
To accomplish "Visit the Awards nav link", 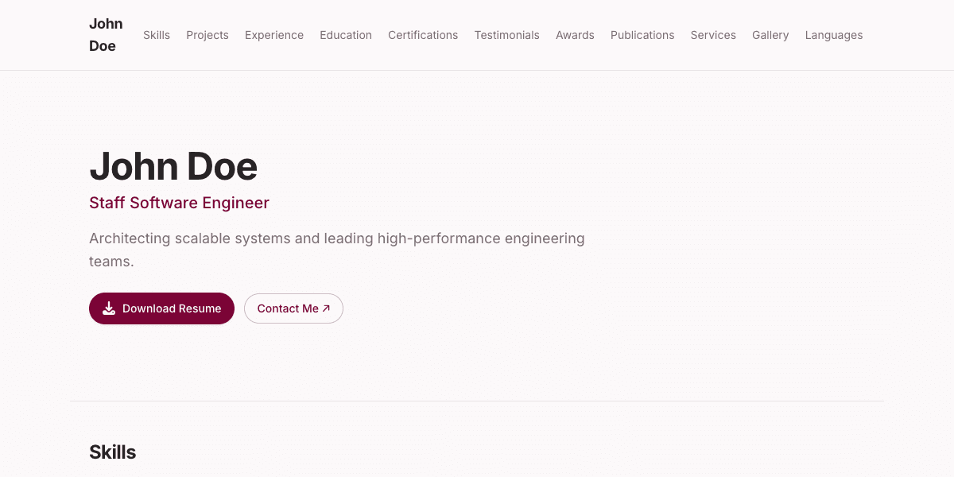I will pos(575,35).
